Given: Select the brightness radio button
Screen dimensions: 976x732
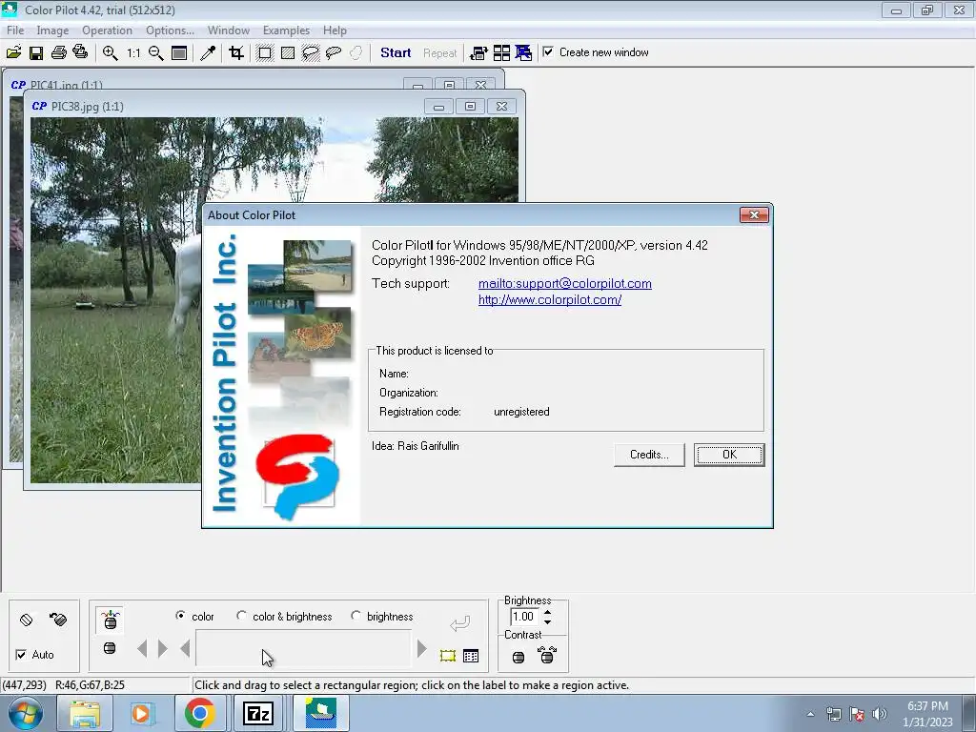Looking at the screenshot, I should tap(356, 616).
